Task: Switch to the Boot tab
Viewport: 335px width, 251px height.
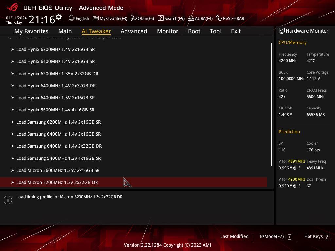Action: 194,31
